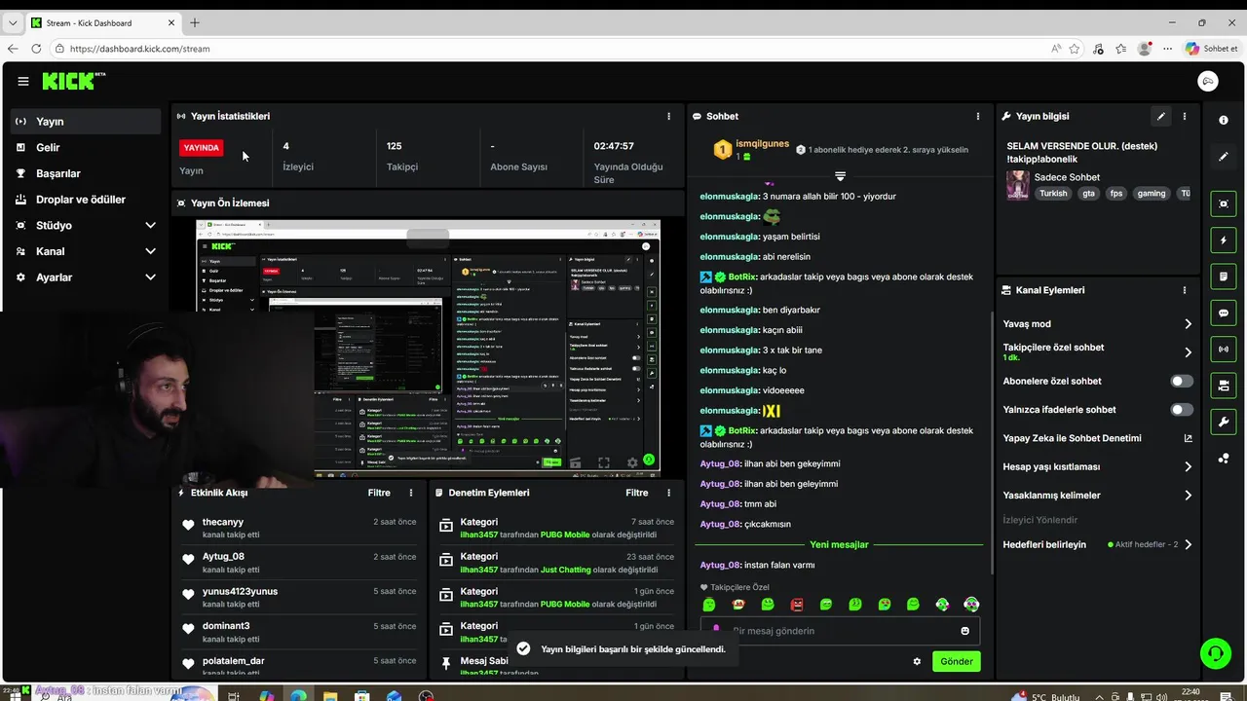
Task: Open the Sohbet panel three-dot menu
Action: coord(978,116)
